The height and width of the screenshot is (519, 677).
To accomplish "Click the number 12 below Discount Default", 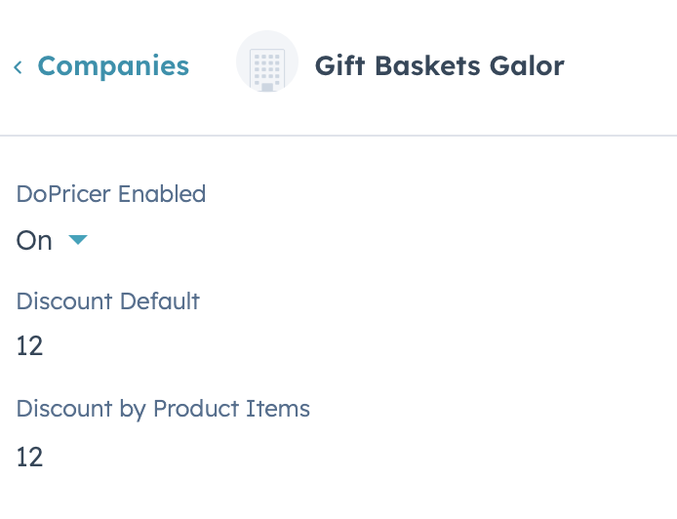I will (30, 346).
